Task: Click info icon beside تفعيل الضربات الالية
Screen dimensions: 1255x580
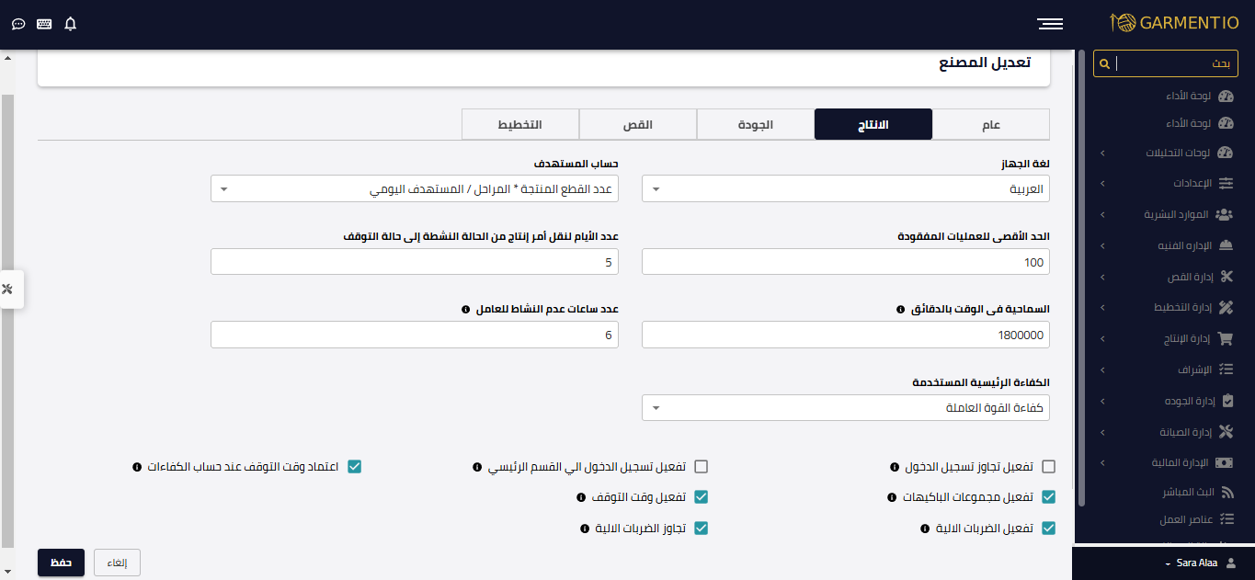Action: tap(925, 529)
